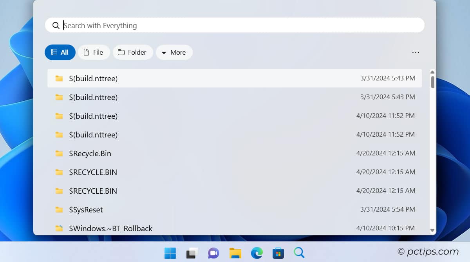This screenshot has width=470, height=262.
Task: Click the folder icon next to $RECYCLE.BIN
Action: [59, 172]
